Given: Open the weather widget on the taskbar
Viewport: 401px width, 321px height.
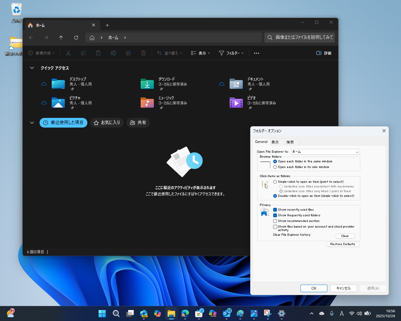Looking at the screenshot, I should point(11,313).
